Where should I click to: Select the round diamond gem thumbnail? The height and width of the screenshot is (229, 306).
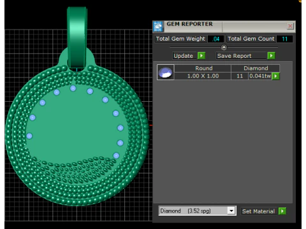coord(166,73)
